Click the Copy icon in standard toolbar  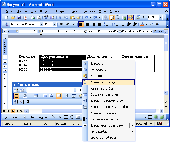[66, 17]
